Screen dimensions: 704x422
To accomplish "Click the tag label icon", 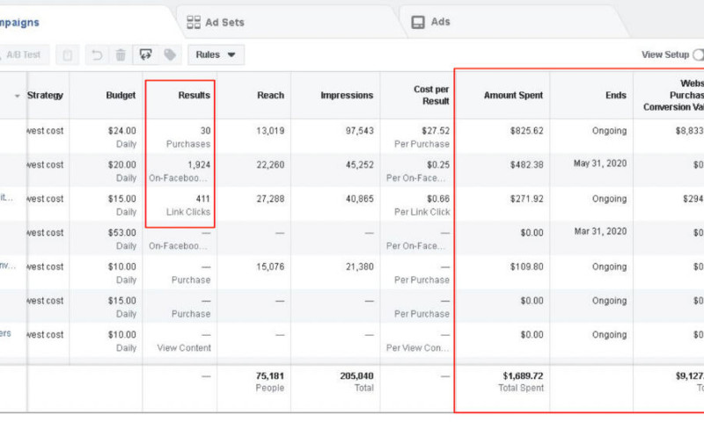I will [x=170, y=55].
